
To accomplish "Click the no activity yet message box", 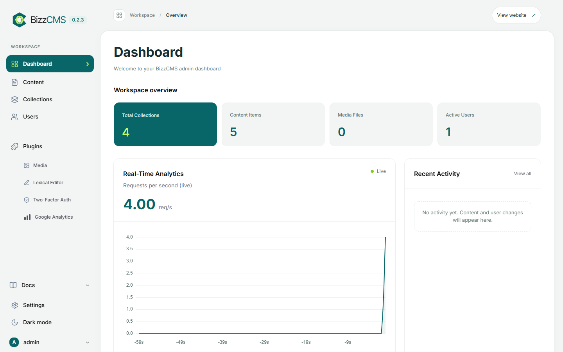I will tap(473, 216).
